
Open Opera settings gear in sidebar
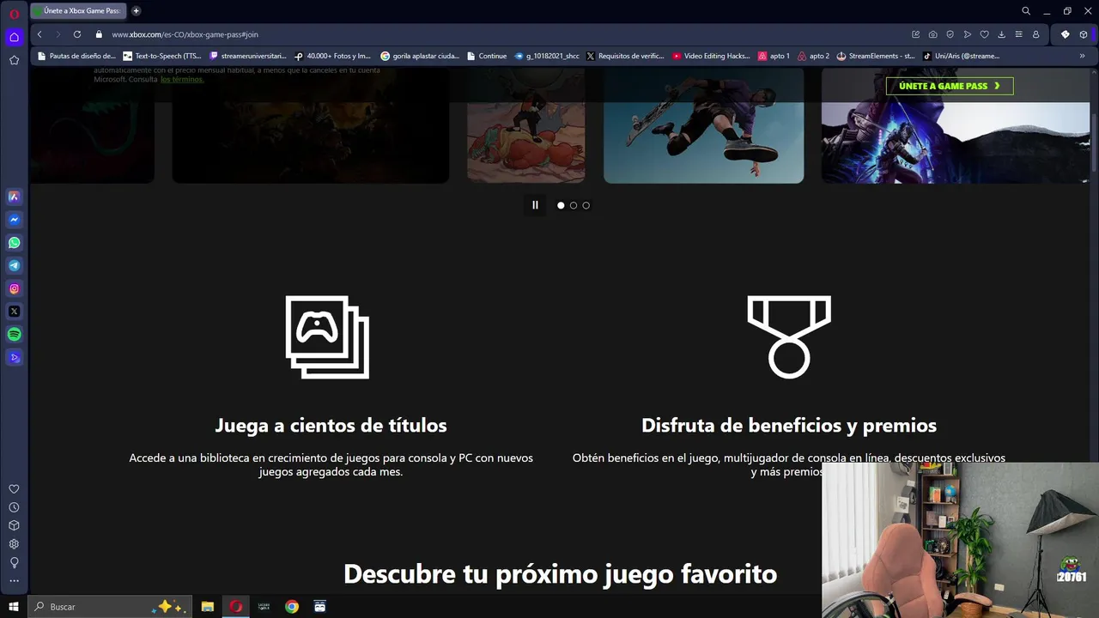(14, 544)
